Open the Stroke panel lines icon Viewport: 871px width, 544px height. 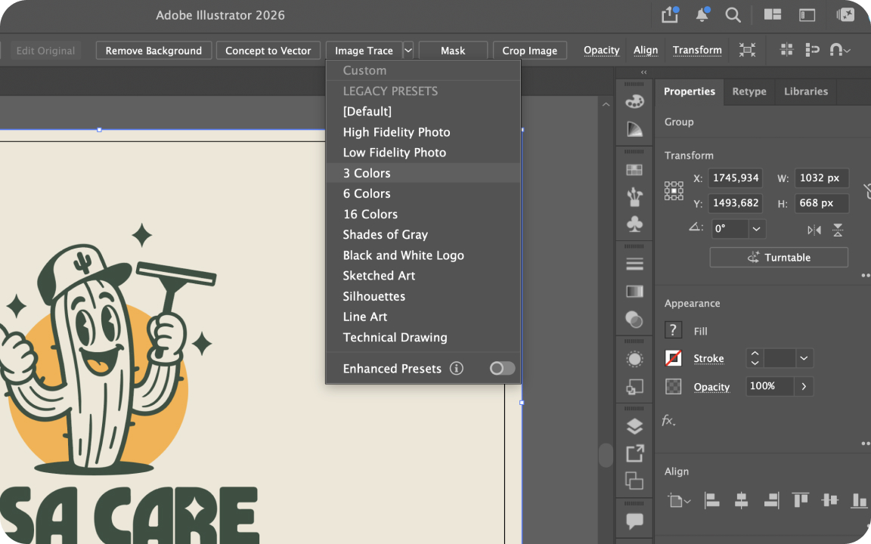(634, 264)
